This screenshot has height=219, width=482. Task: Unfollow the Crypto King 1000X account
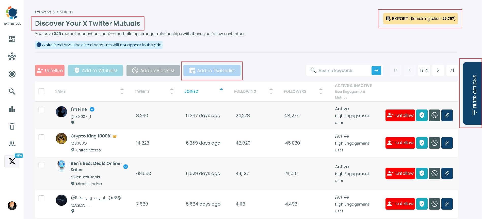(x=400, y=143)
